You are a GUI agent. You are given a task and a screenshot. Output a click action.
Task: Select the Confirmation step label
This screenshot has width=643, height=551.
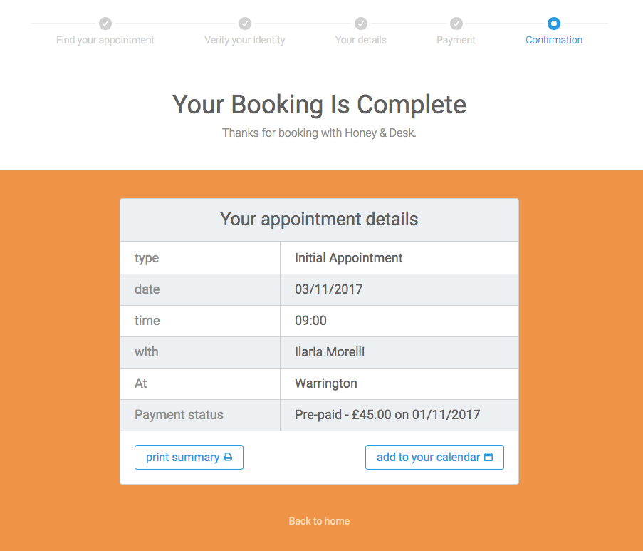point(554,40)
